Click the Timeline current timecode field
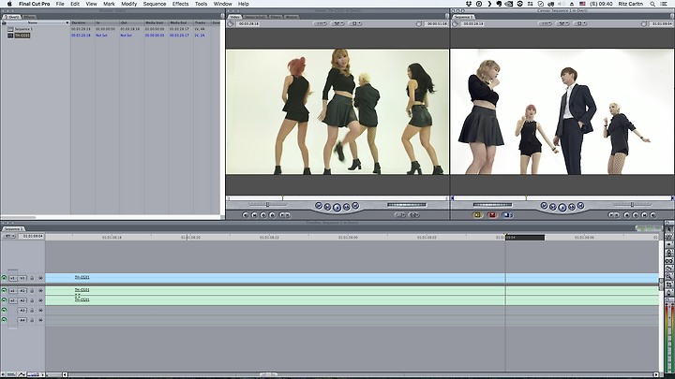 (33, 236)
